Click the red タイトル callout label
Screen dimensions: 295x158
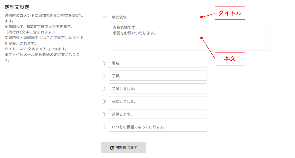[x=230, y=13]
